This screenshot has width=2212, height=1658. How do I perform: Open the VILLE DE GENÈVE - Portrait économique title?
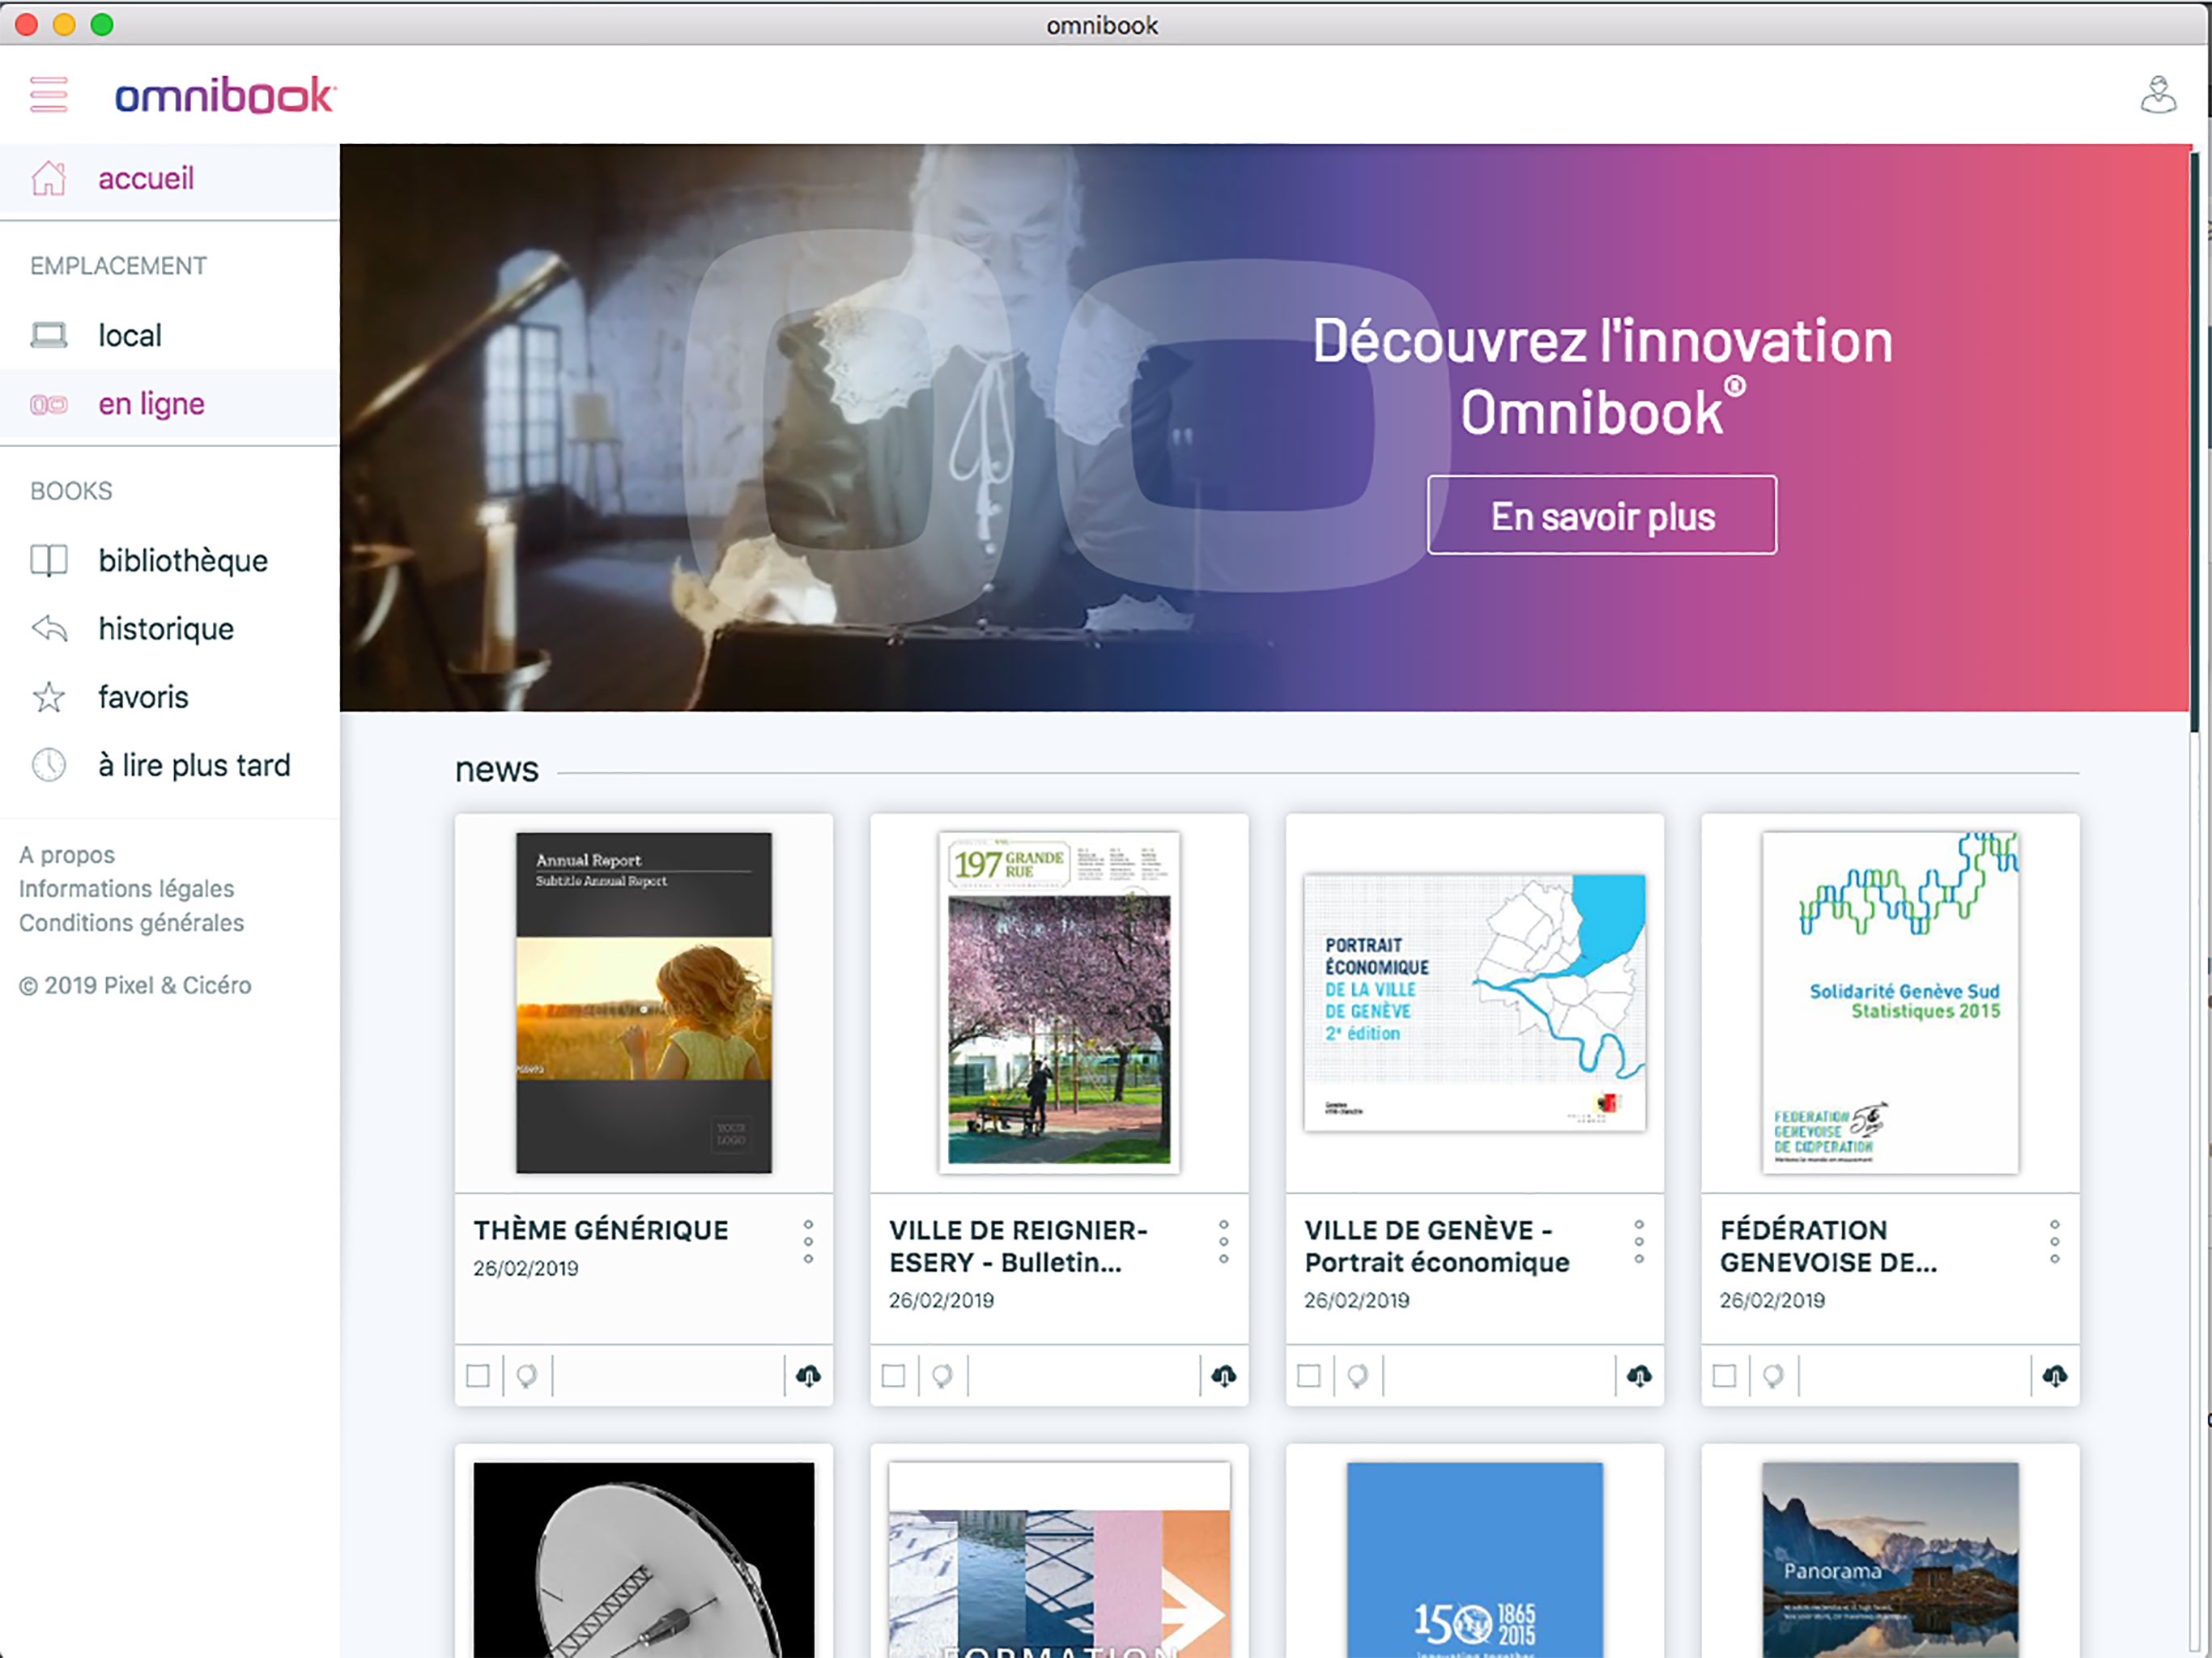1437,1246
